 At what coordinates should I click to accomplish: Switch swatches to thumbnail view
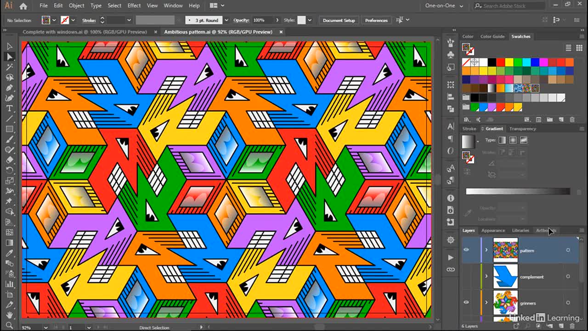(x=578, y=48)
